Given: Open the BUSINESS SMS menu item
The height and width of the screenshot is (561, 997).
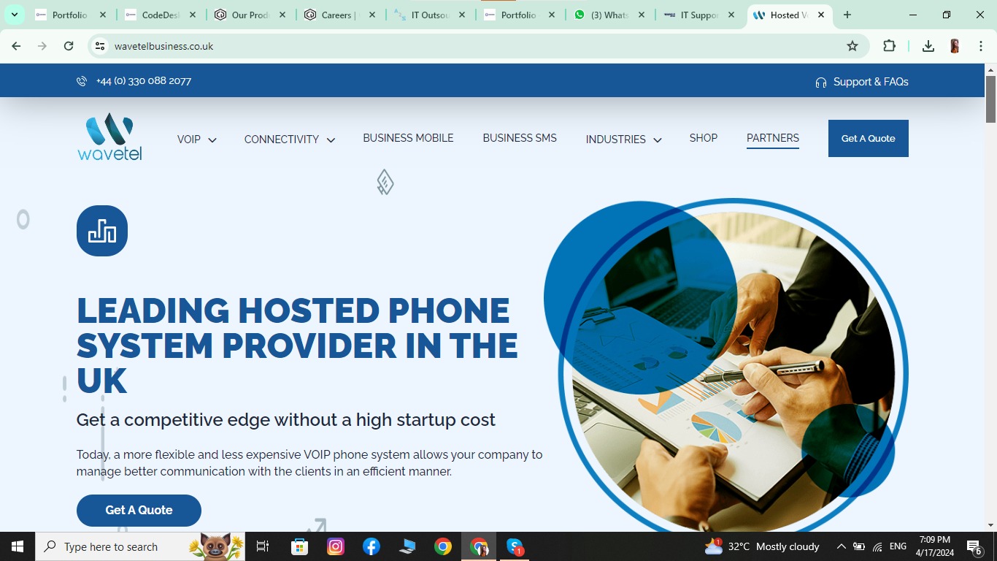Looking at the screenshot, I should 520,138.
